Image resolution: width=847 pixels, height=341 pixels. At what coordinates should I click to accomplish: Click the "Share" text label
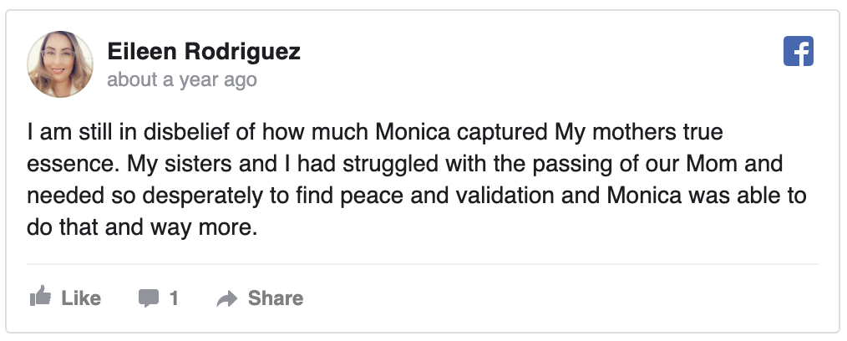276,298
